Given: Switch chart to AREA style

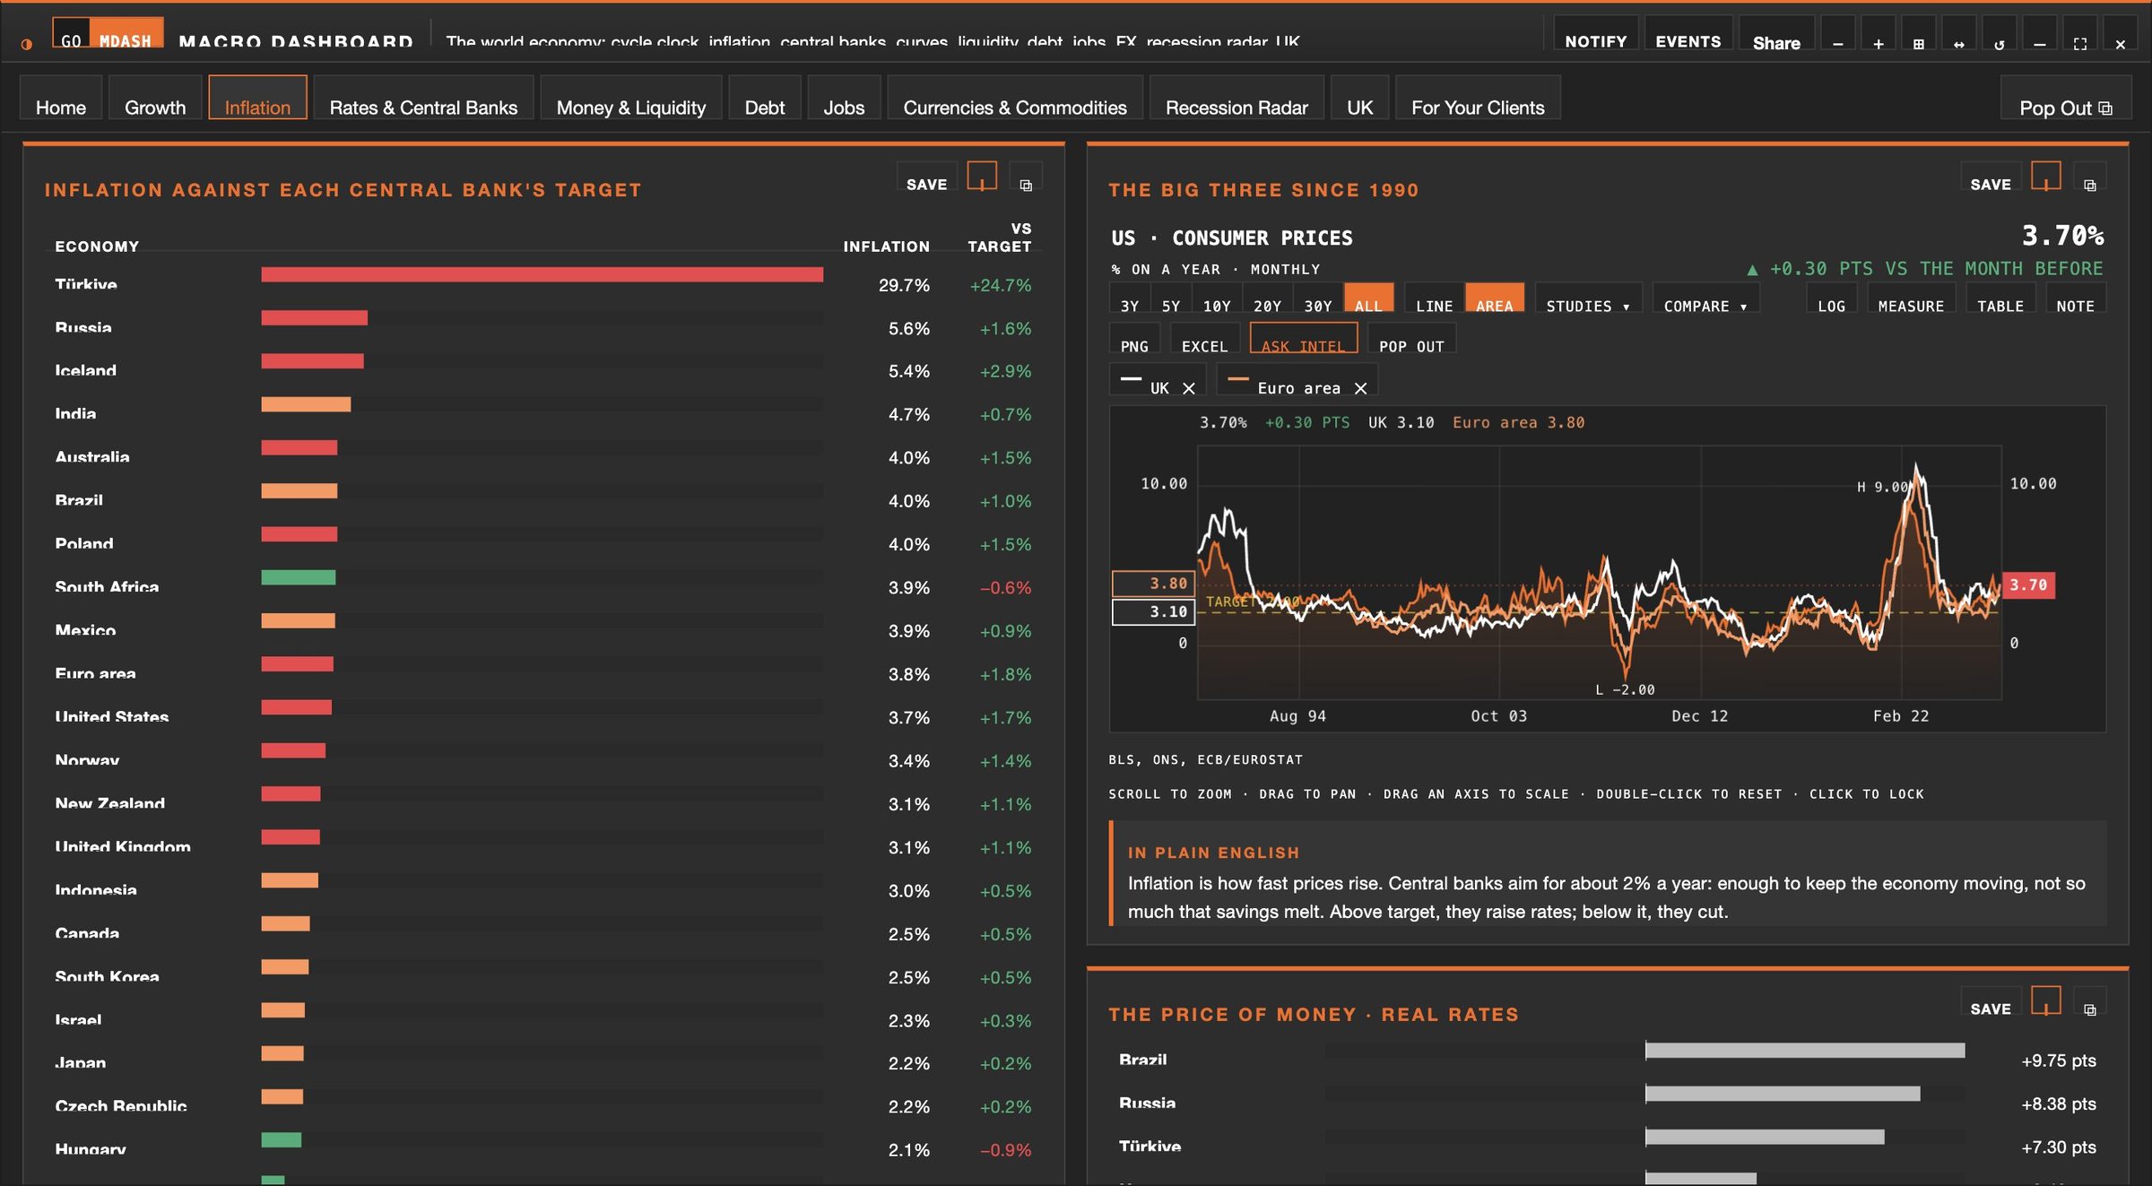Looking at the screenshot, I should tap(1494, 298).
